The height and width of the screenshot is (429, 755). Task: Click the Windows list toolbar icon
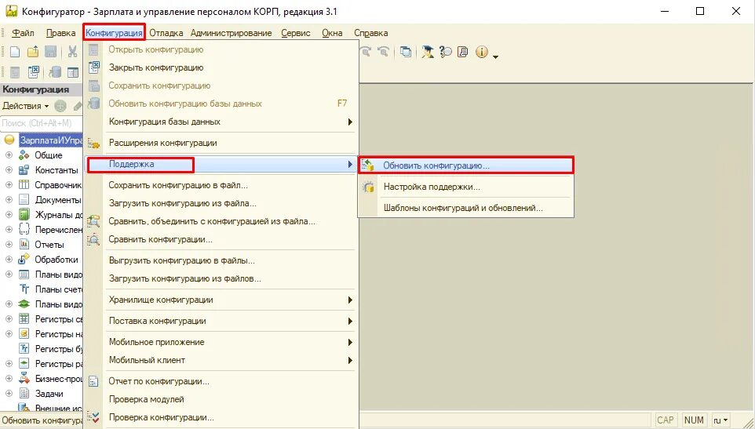click(x=406, y=52)
